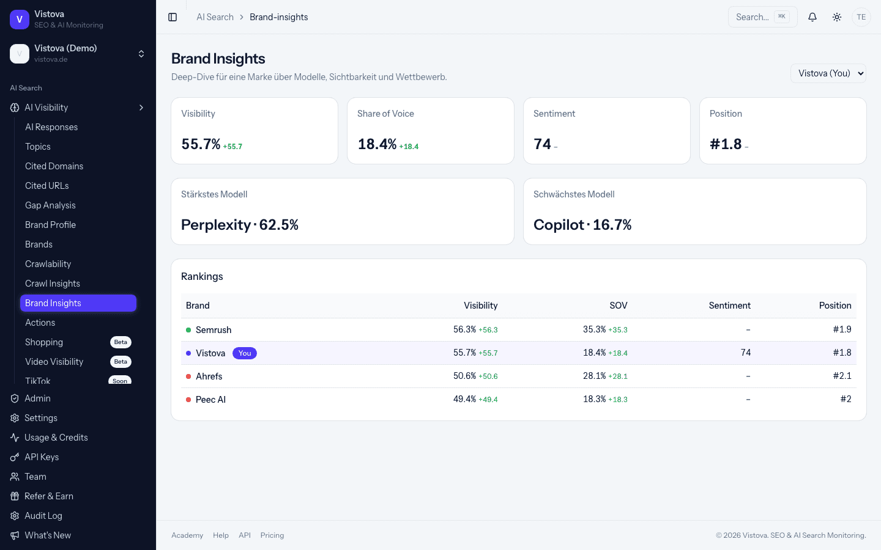Sort rankings by SOV column header
This screenshot has height=550, width=881.
click(x=619, y=306)
